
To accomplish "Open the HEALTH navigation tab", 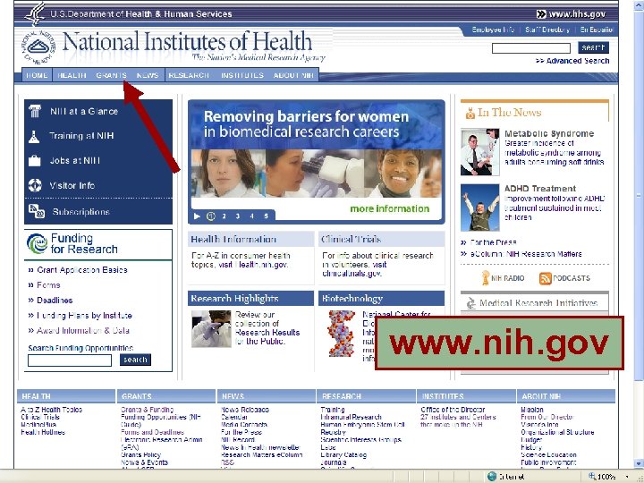I will click(x=72, y=75).
